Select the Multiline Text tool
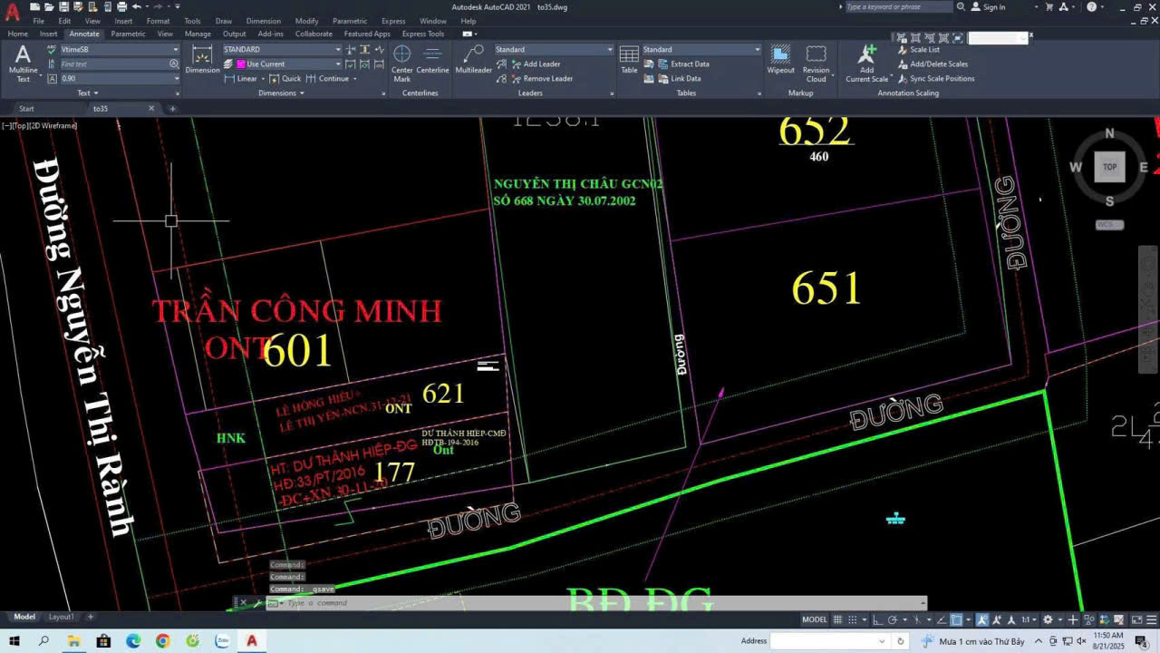This screenshot has width=1160, height=653. (23, 63)
